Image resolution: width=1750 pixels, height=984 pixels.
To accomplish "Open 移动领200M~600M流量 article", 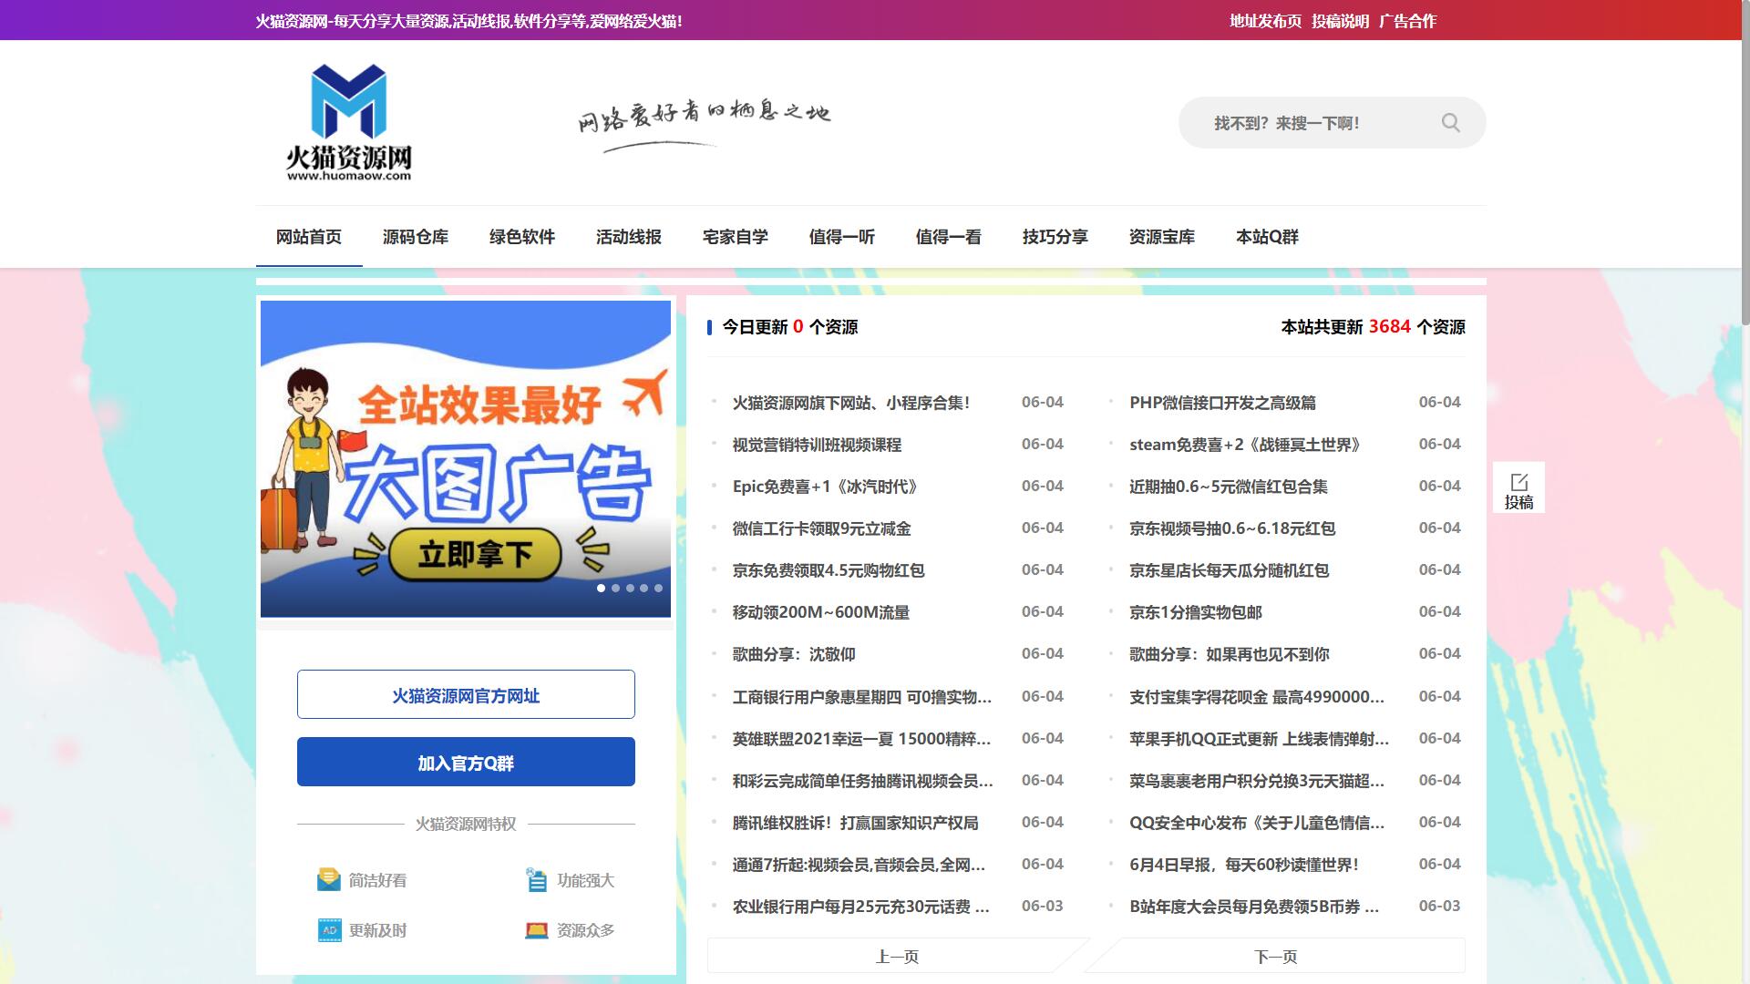I will tap(821, 612).
